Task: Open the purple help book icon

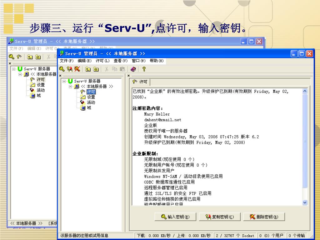Action: [x=133, y=69]
